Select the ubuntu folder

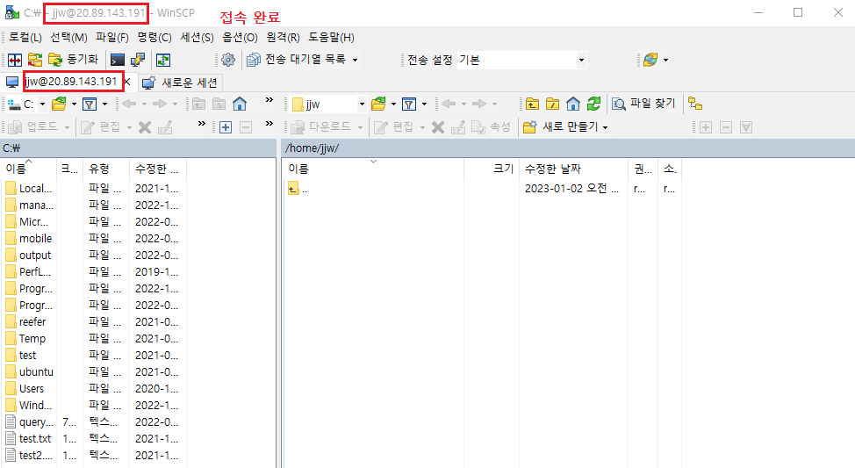(x=30, y=372)
